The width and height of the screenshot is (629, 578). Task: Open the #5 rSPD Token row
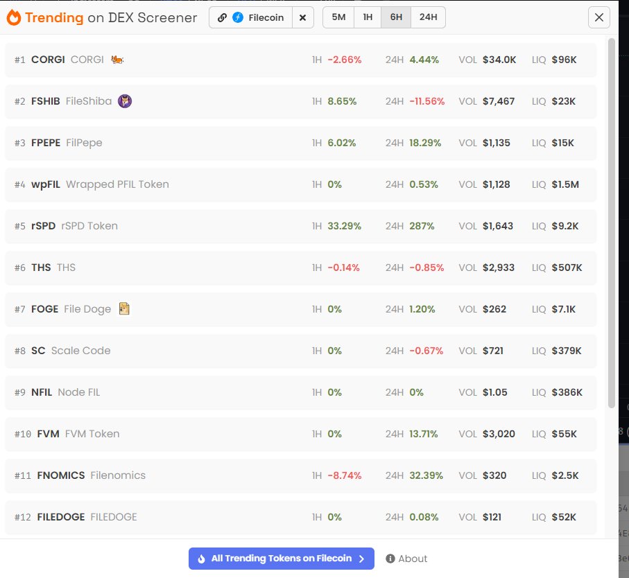[x=300, y=226]
